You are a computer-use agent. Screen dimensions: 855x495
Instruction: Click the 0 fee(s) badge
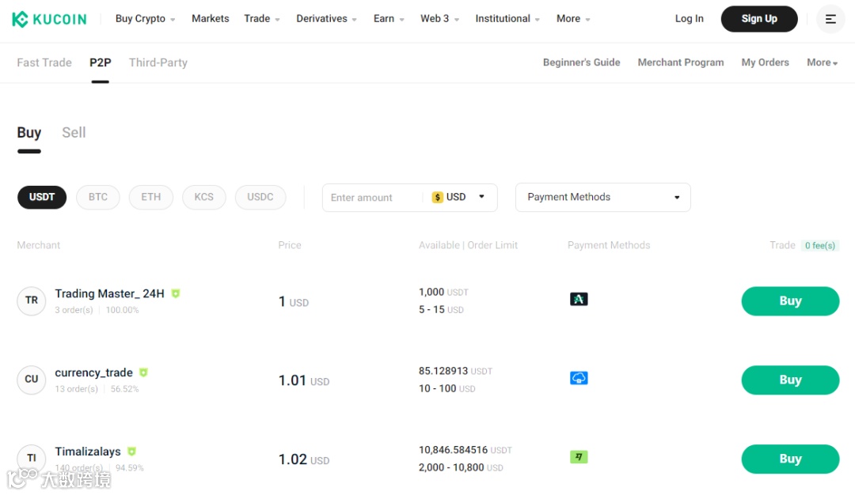click(819, 246)
